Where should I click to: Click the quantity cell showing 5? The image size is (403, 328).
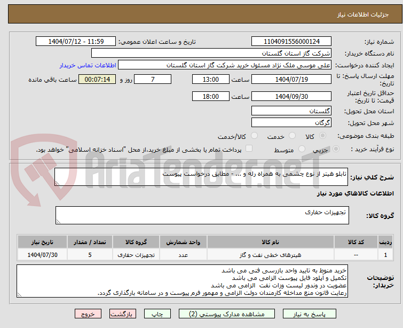coord(90,255)
